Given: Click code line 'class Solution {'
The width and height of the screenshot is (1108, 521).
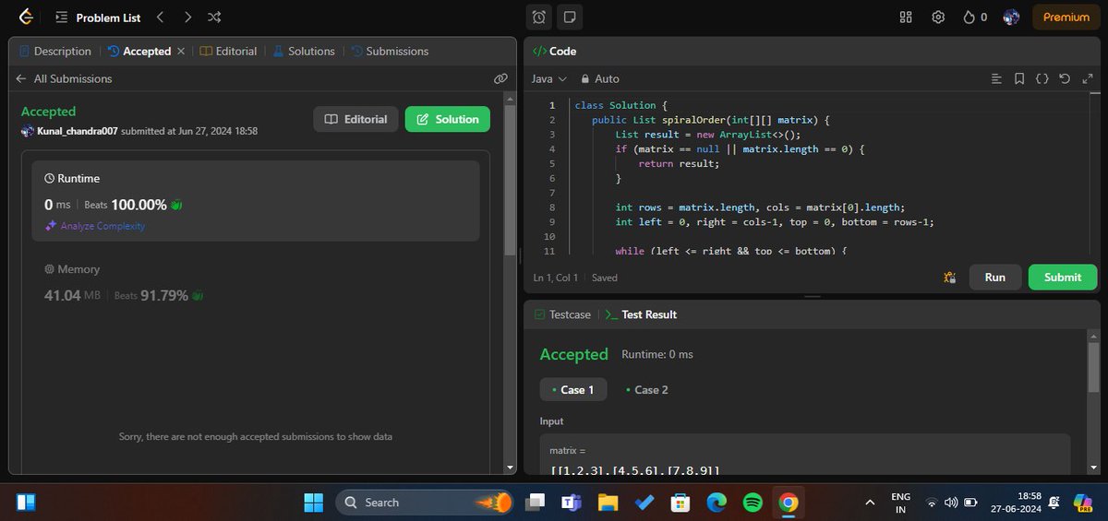Looking at the screenshot, I should pos(620,105).
